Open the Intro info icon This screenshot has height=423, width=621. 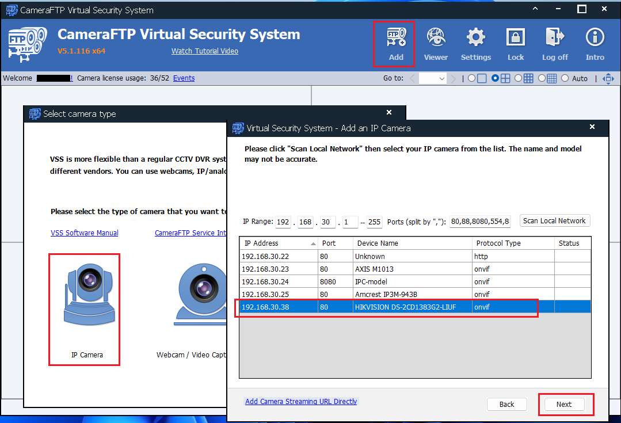pos(595,43)
